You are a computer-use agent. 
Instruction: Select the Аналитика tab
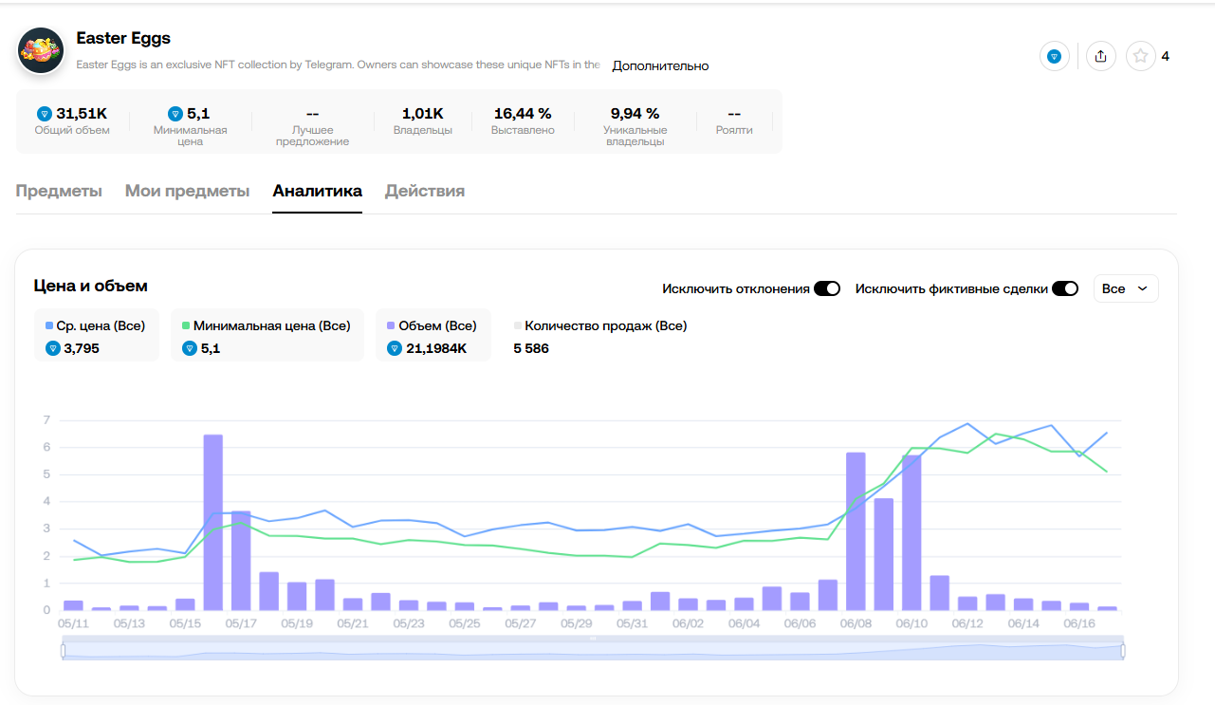(317, 191)
